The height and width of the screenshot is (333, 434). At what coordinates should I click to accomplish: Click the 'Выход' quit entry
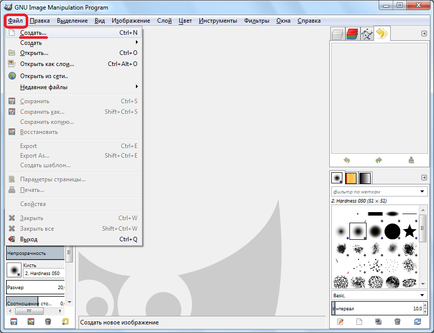[x=29, y=239]
